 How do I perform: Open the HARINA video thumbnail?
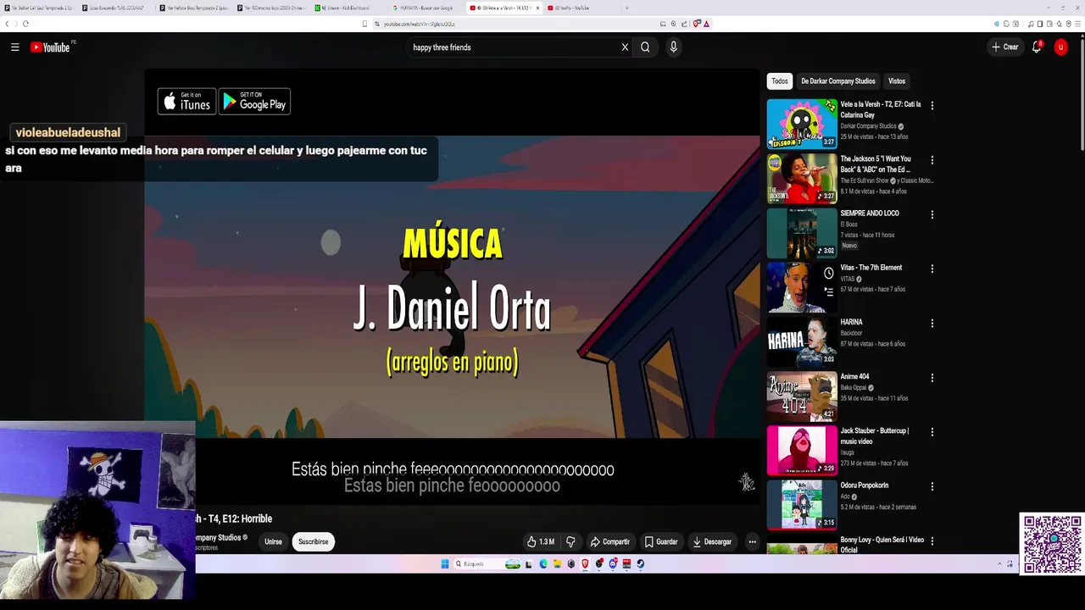(802, 341)
